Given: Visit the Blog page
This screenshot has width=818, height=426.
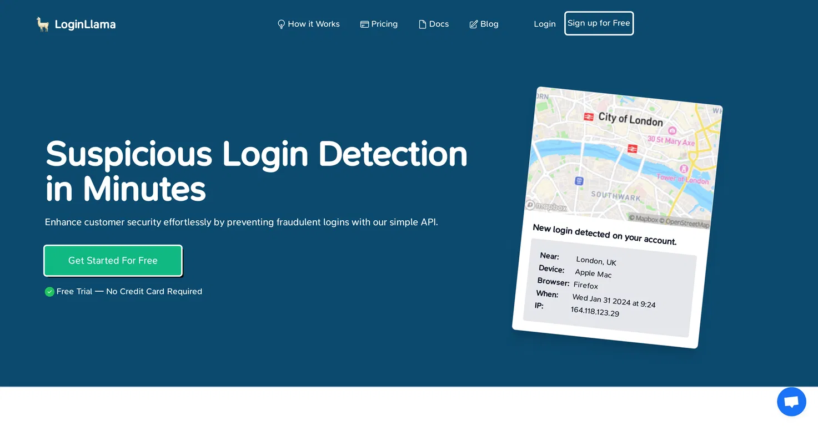Looking at the screenshot, I should point(484,24).
